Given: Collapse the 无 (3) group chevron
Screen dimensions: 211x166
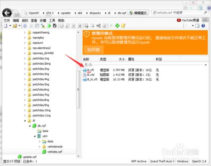Looking at the screenshot, I should pos(206,65).
